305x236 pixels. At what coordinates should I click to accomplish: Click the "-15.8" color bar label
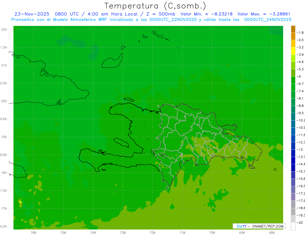click(301, 179)
